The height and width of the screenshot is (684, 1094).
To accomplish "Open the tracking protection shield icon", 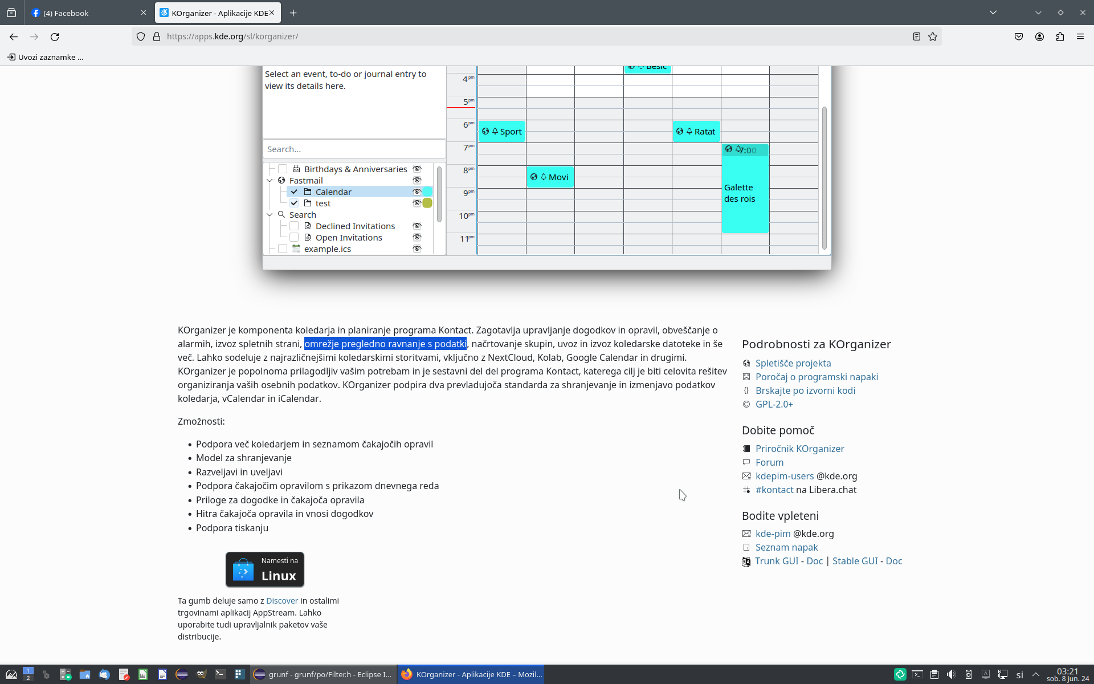I will pyautogui.click(x=141, y=36).
